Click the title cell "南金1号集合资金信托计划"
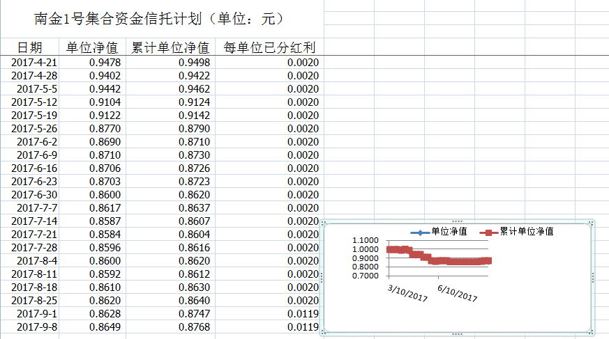 pyautogui.click(x=160, y=19)
